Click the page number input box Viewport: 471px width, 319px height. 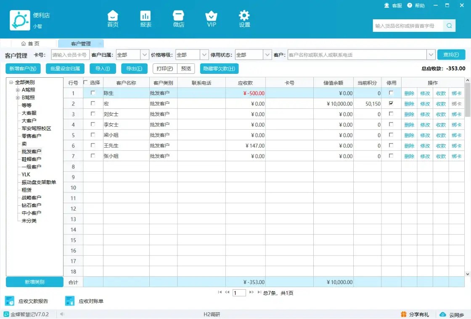click(239, 293)
